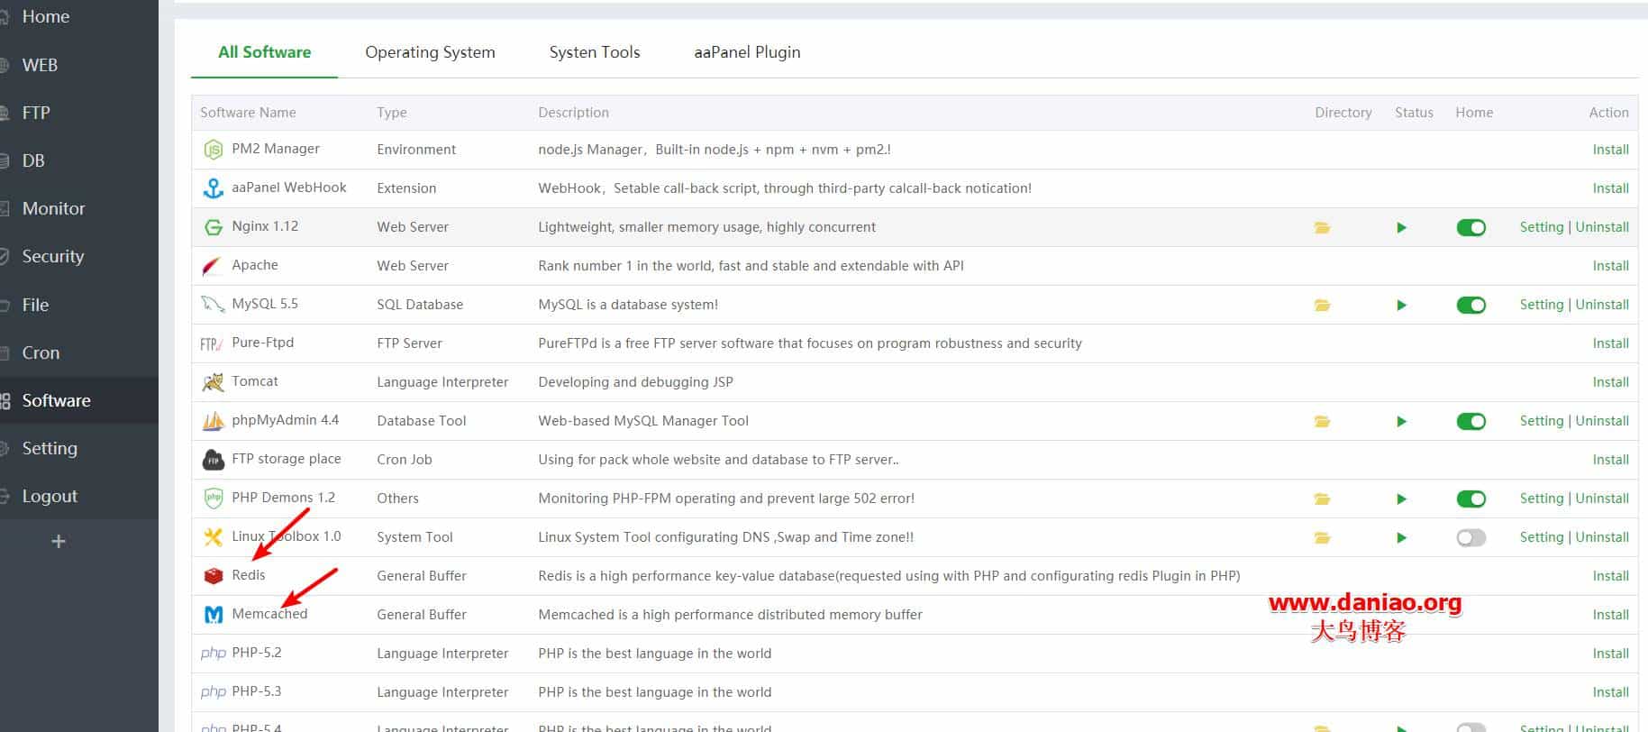Click the Redis red cube icon
The image size is (1648, 732).
point(213,576)
